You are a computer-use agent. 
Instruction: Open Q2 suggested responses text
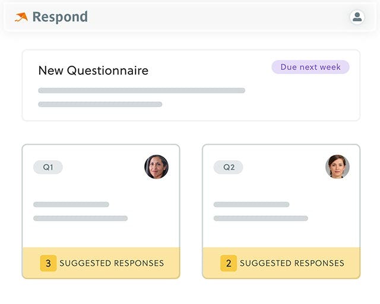pyautogui.click(x=292, y=263)
